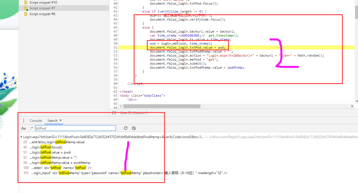This screenshot has width=358, height=193.
Task: Open search result line 101 password input
Action: pos(129,173)
